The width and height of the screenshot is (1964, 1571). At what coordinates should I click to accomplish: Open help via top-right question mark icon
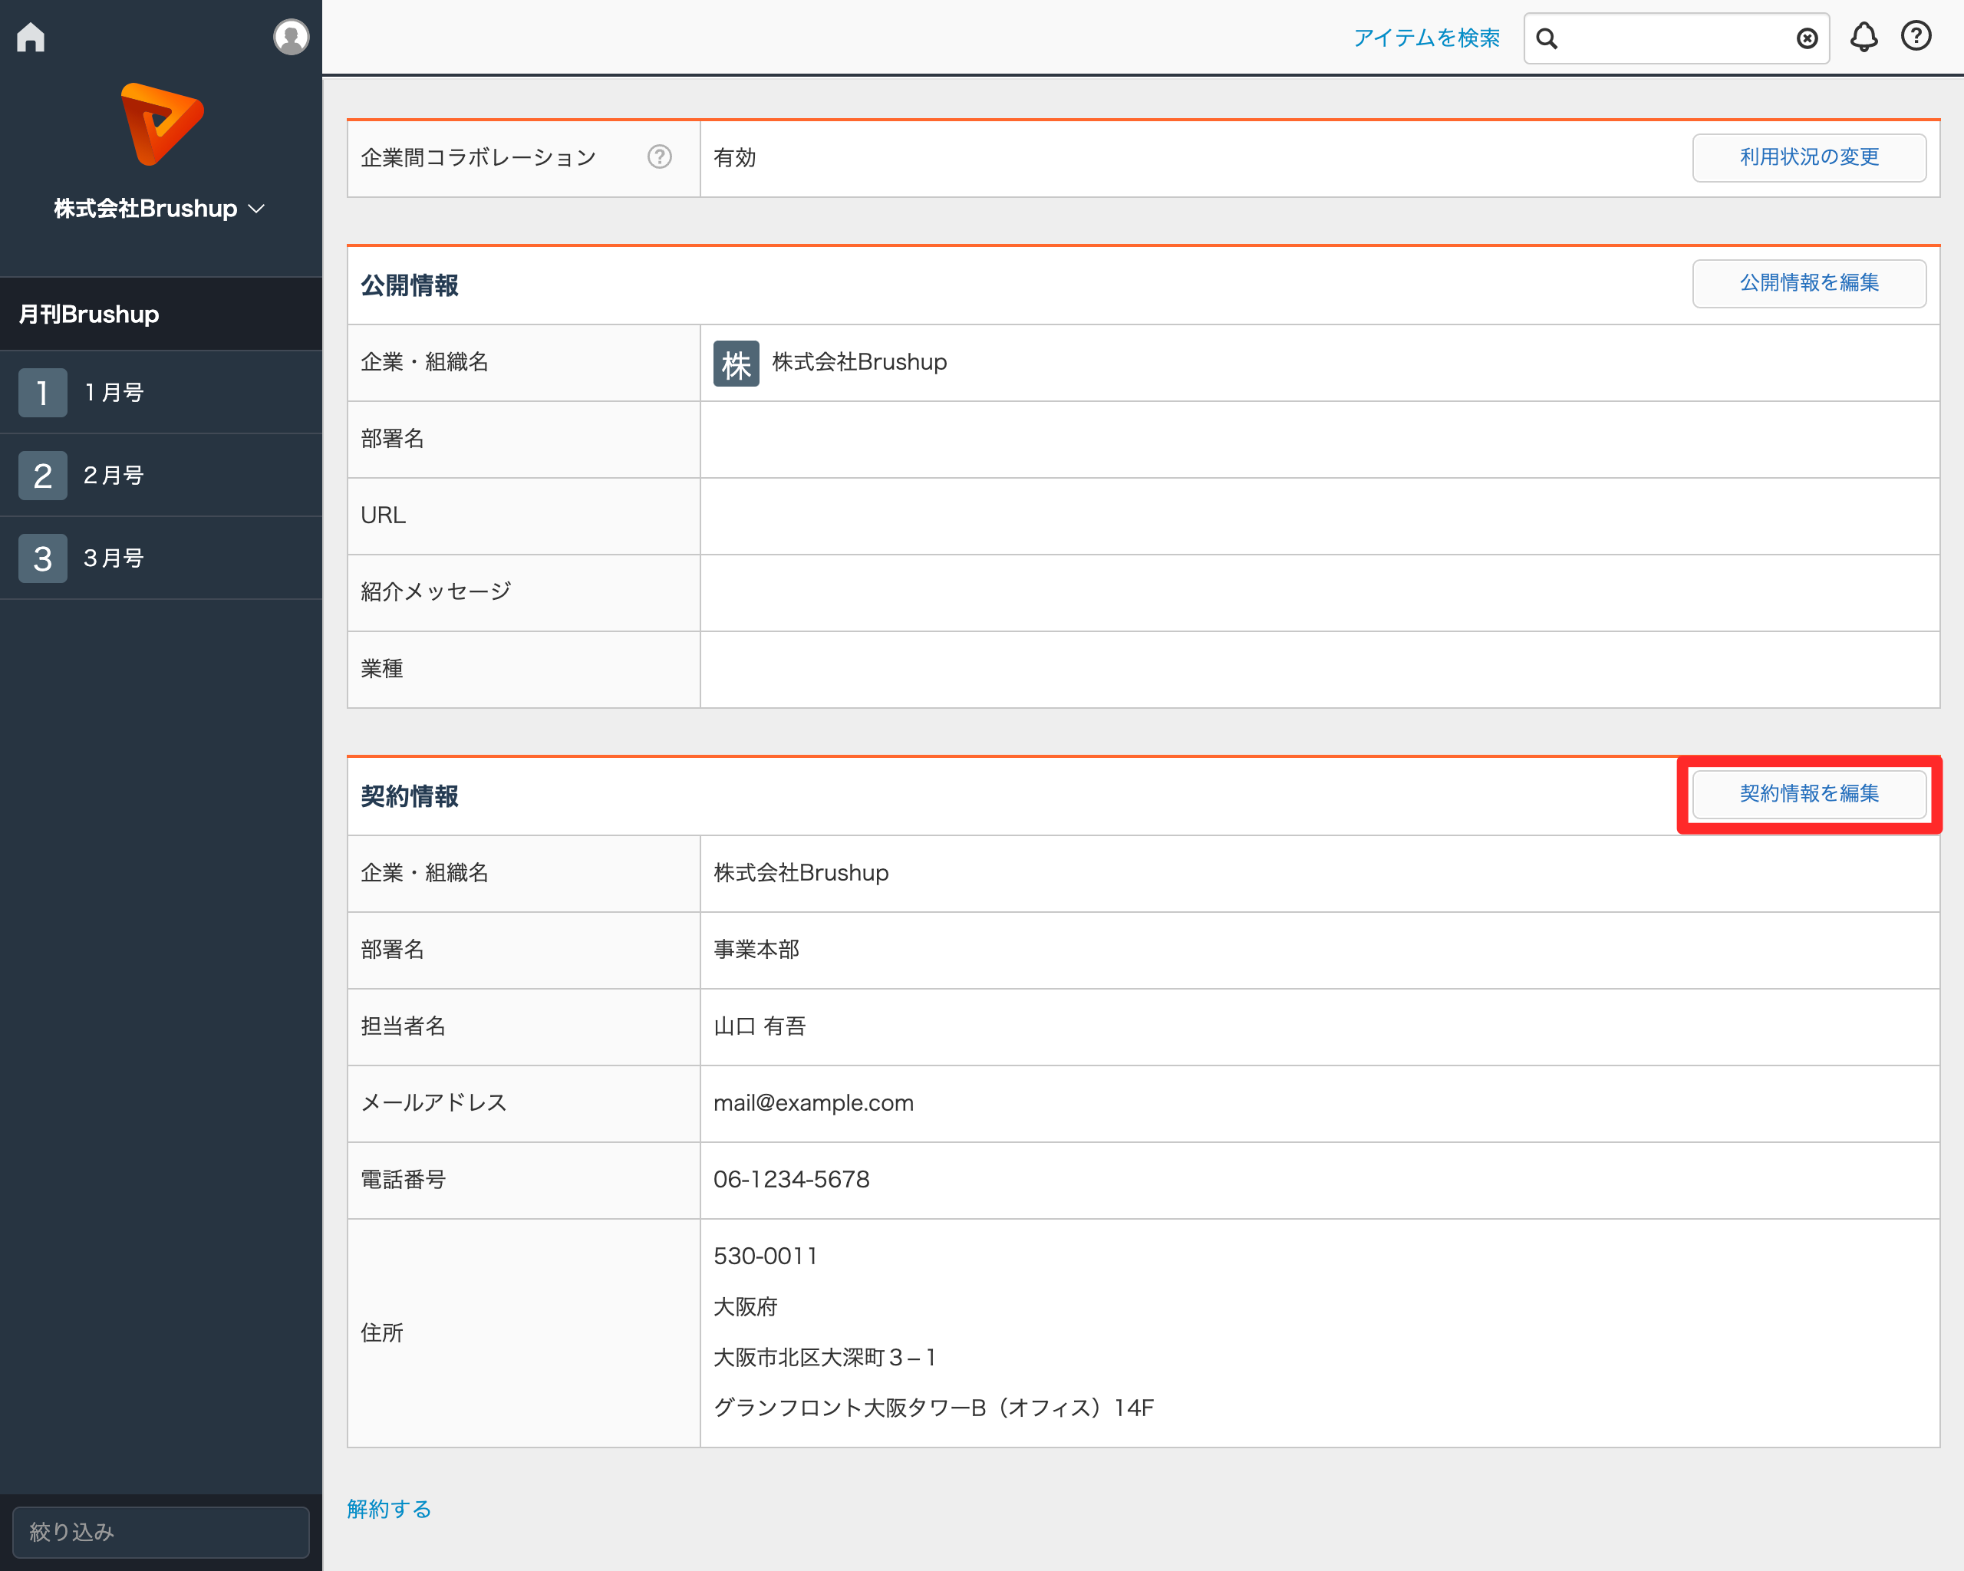coord(1916,36)
